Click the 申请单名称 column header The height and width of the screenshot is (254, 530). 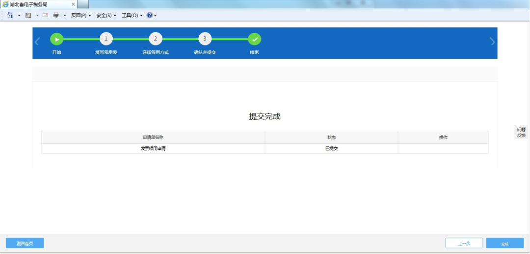click(x=153, y=138)
